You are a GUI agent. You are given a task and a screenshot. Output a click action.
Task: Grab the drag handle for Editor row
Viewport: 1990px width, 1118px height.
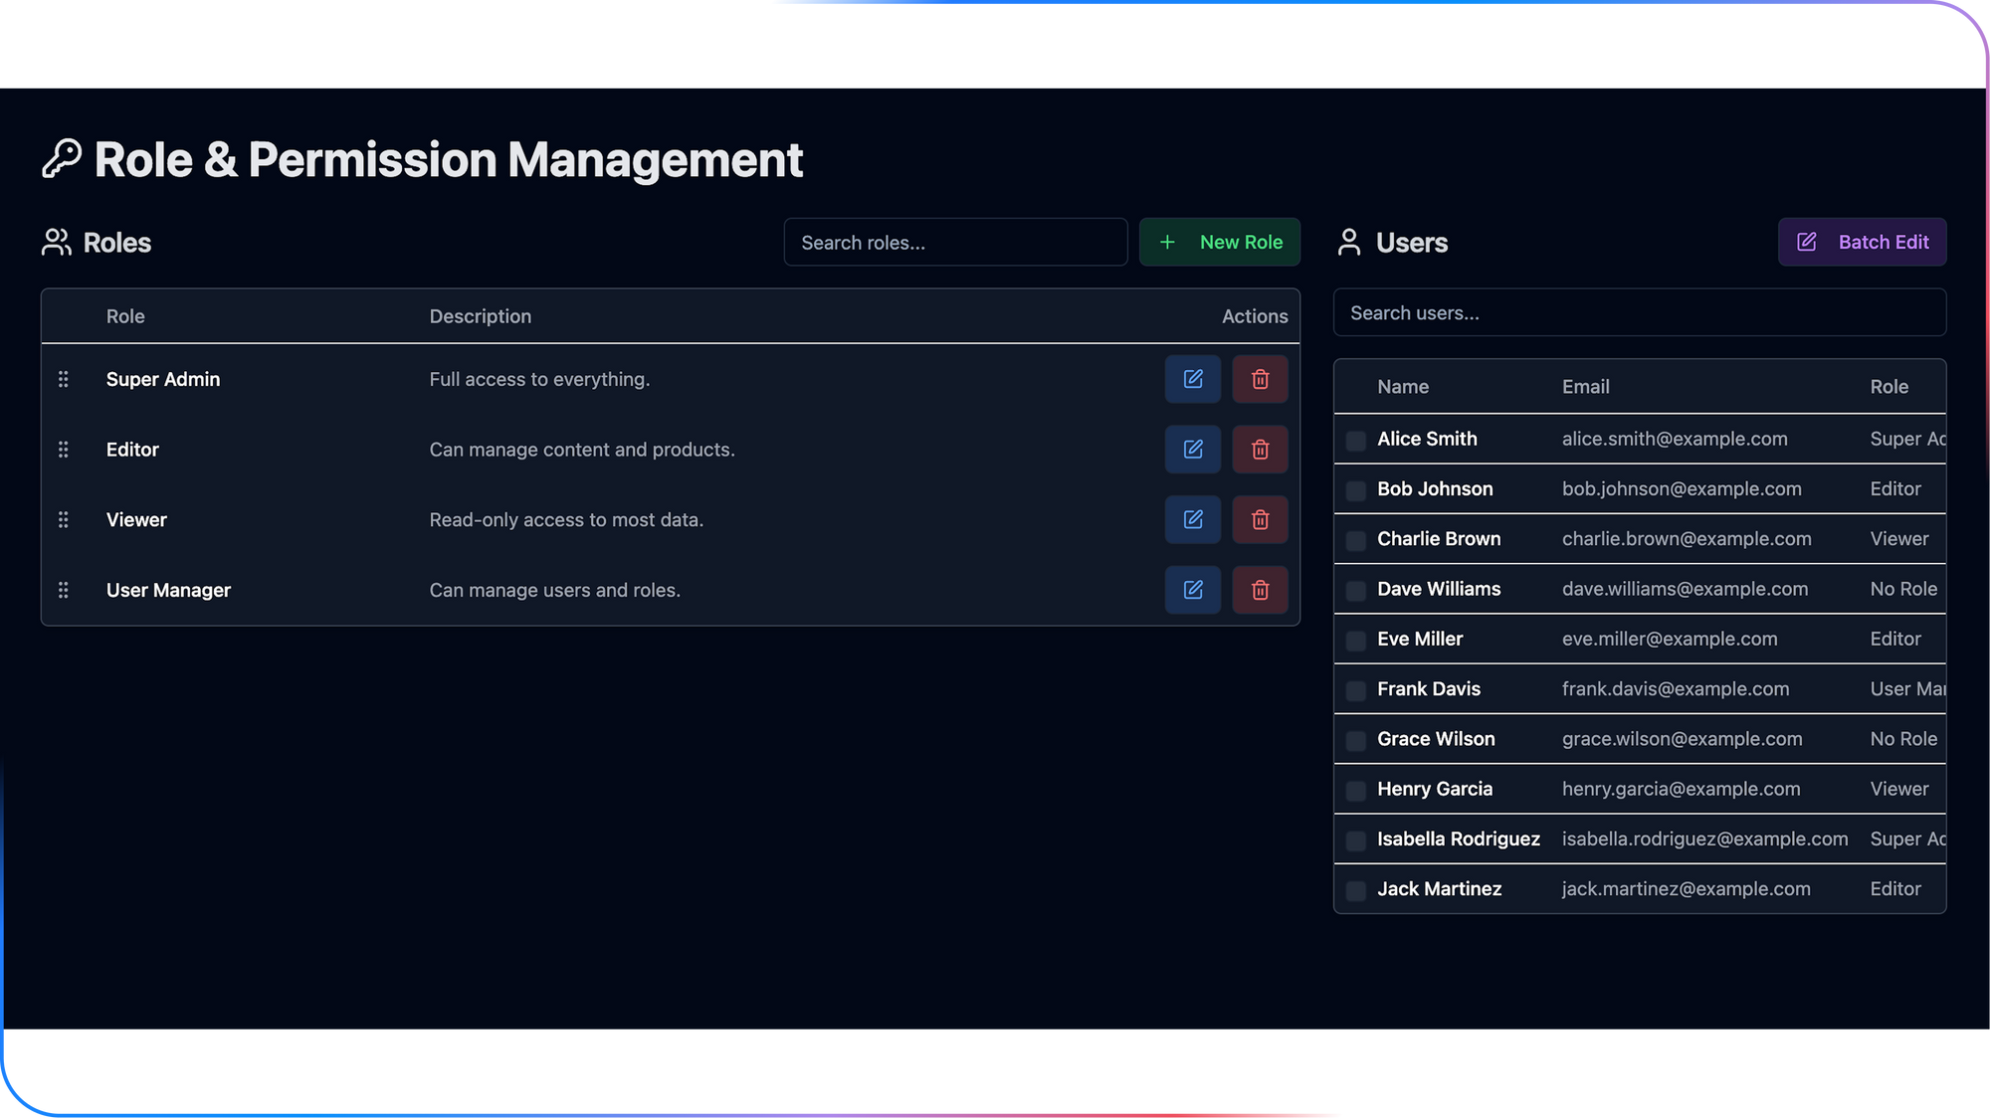click(64, 450)
